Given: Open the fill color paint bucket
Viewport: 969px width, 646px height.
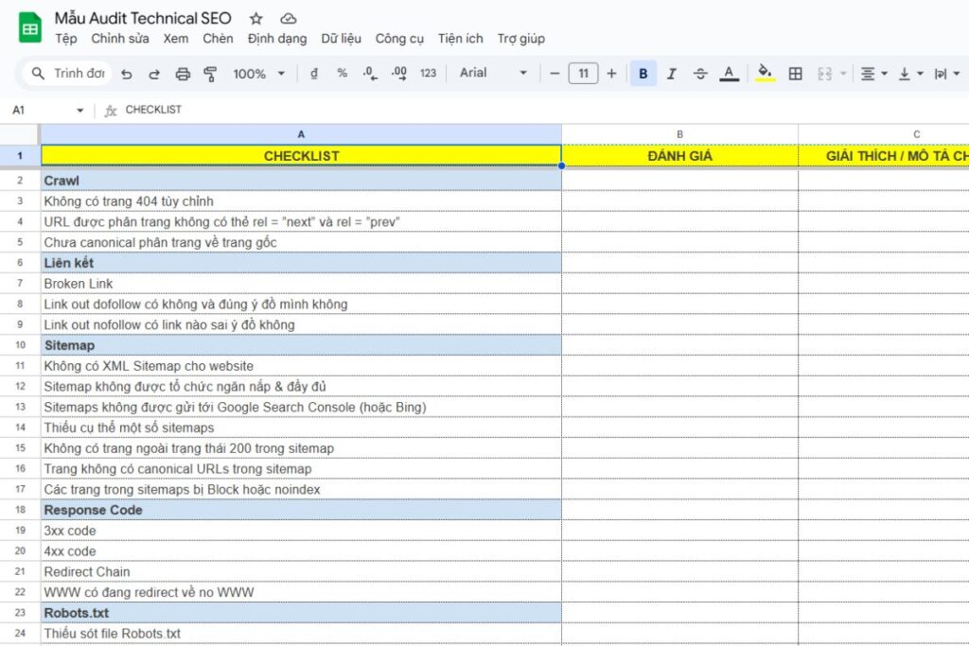Looking at the screenshot, I should (x=766, y=74).
